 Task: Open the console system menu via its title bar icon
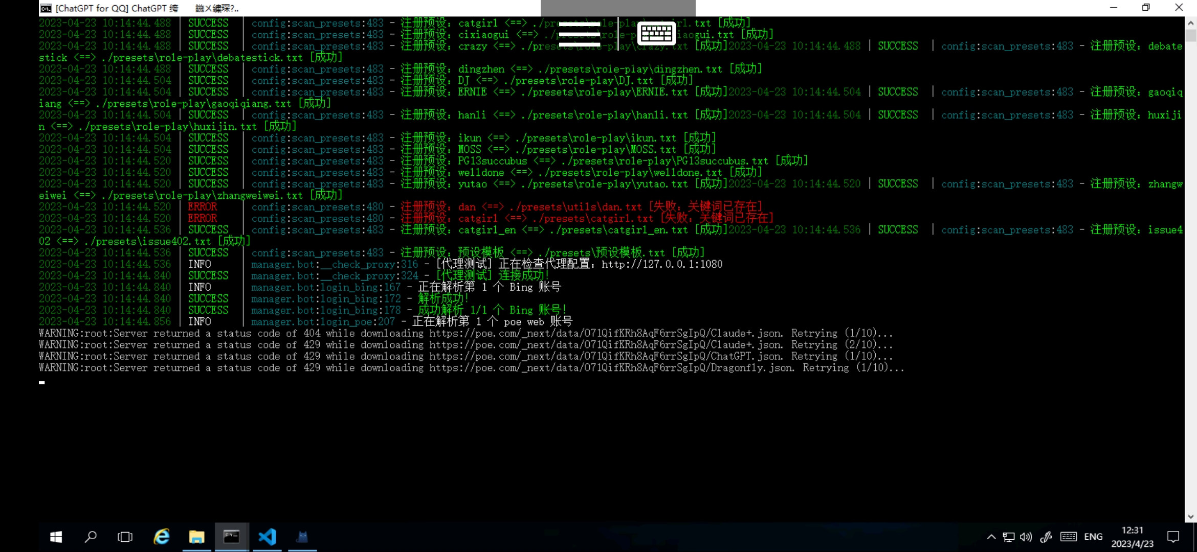click(x=46, y=8)
